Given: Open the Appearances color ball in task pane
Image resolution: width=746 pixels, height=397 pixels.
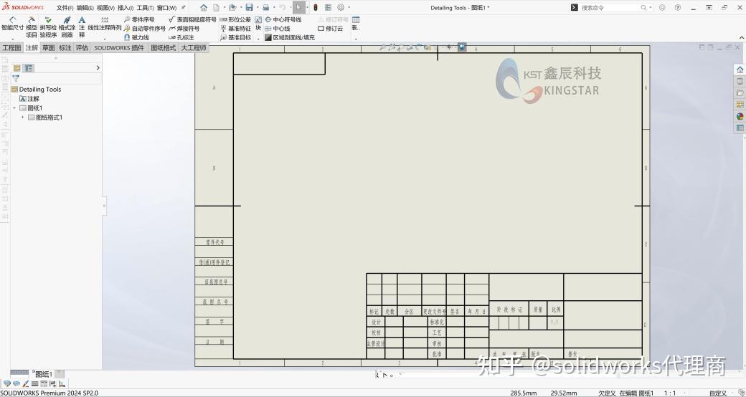Looking at the screenshot, I should (x=740, y=117).
